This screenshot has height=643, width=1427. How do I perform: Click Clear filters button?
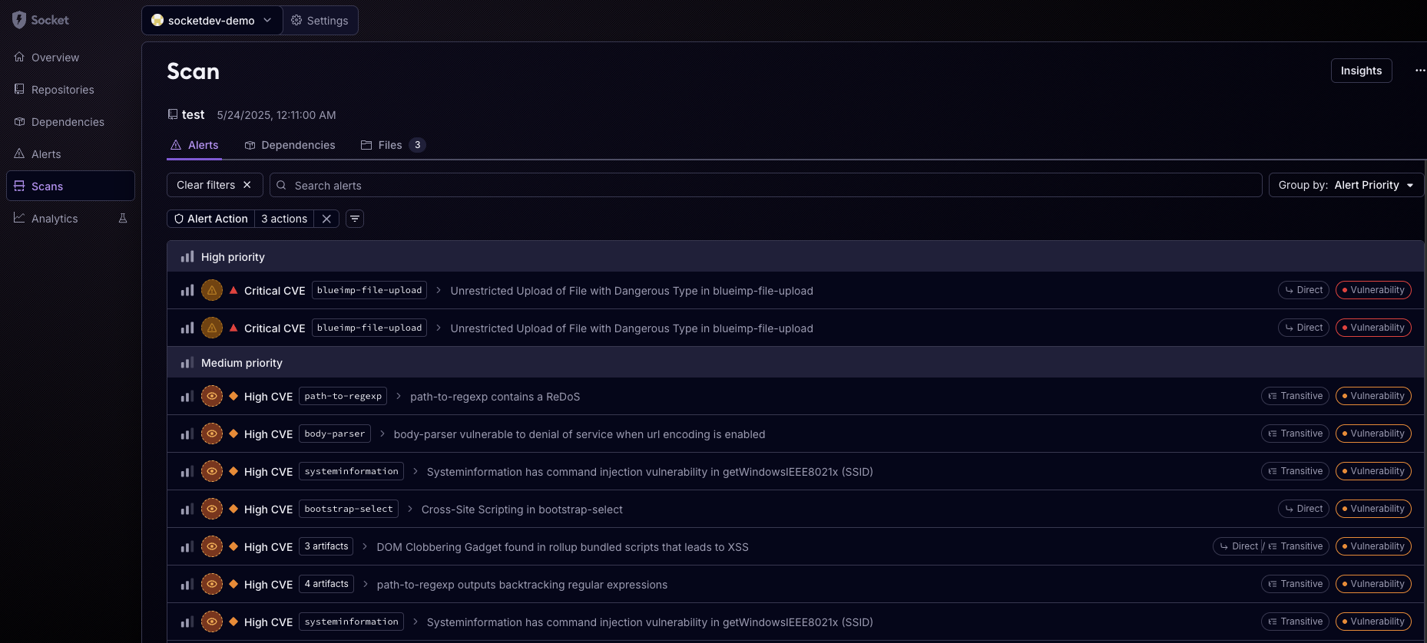[214, 185]
